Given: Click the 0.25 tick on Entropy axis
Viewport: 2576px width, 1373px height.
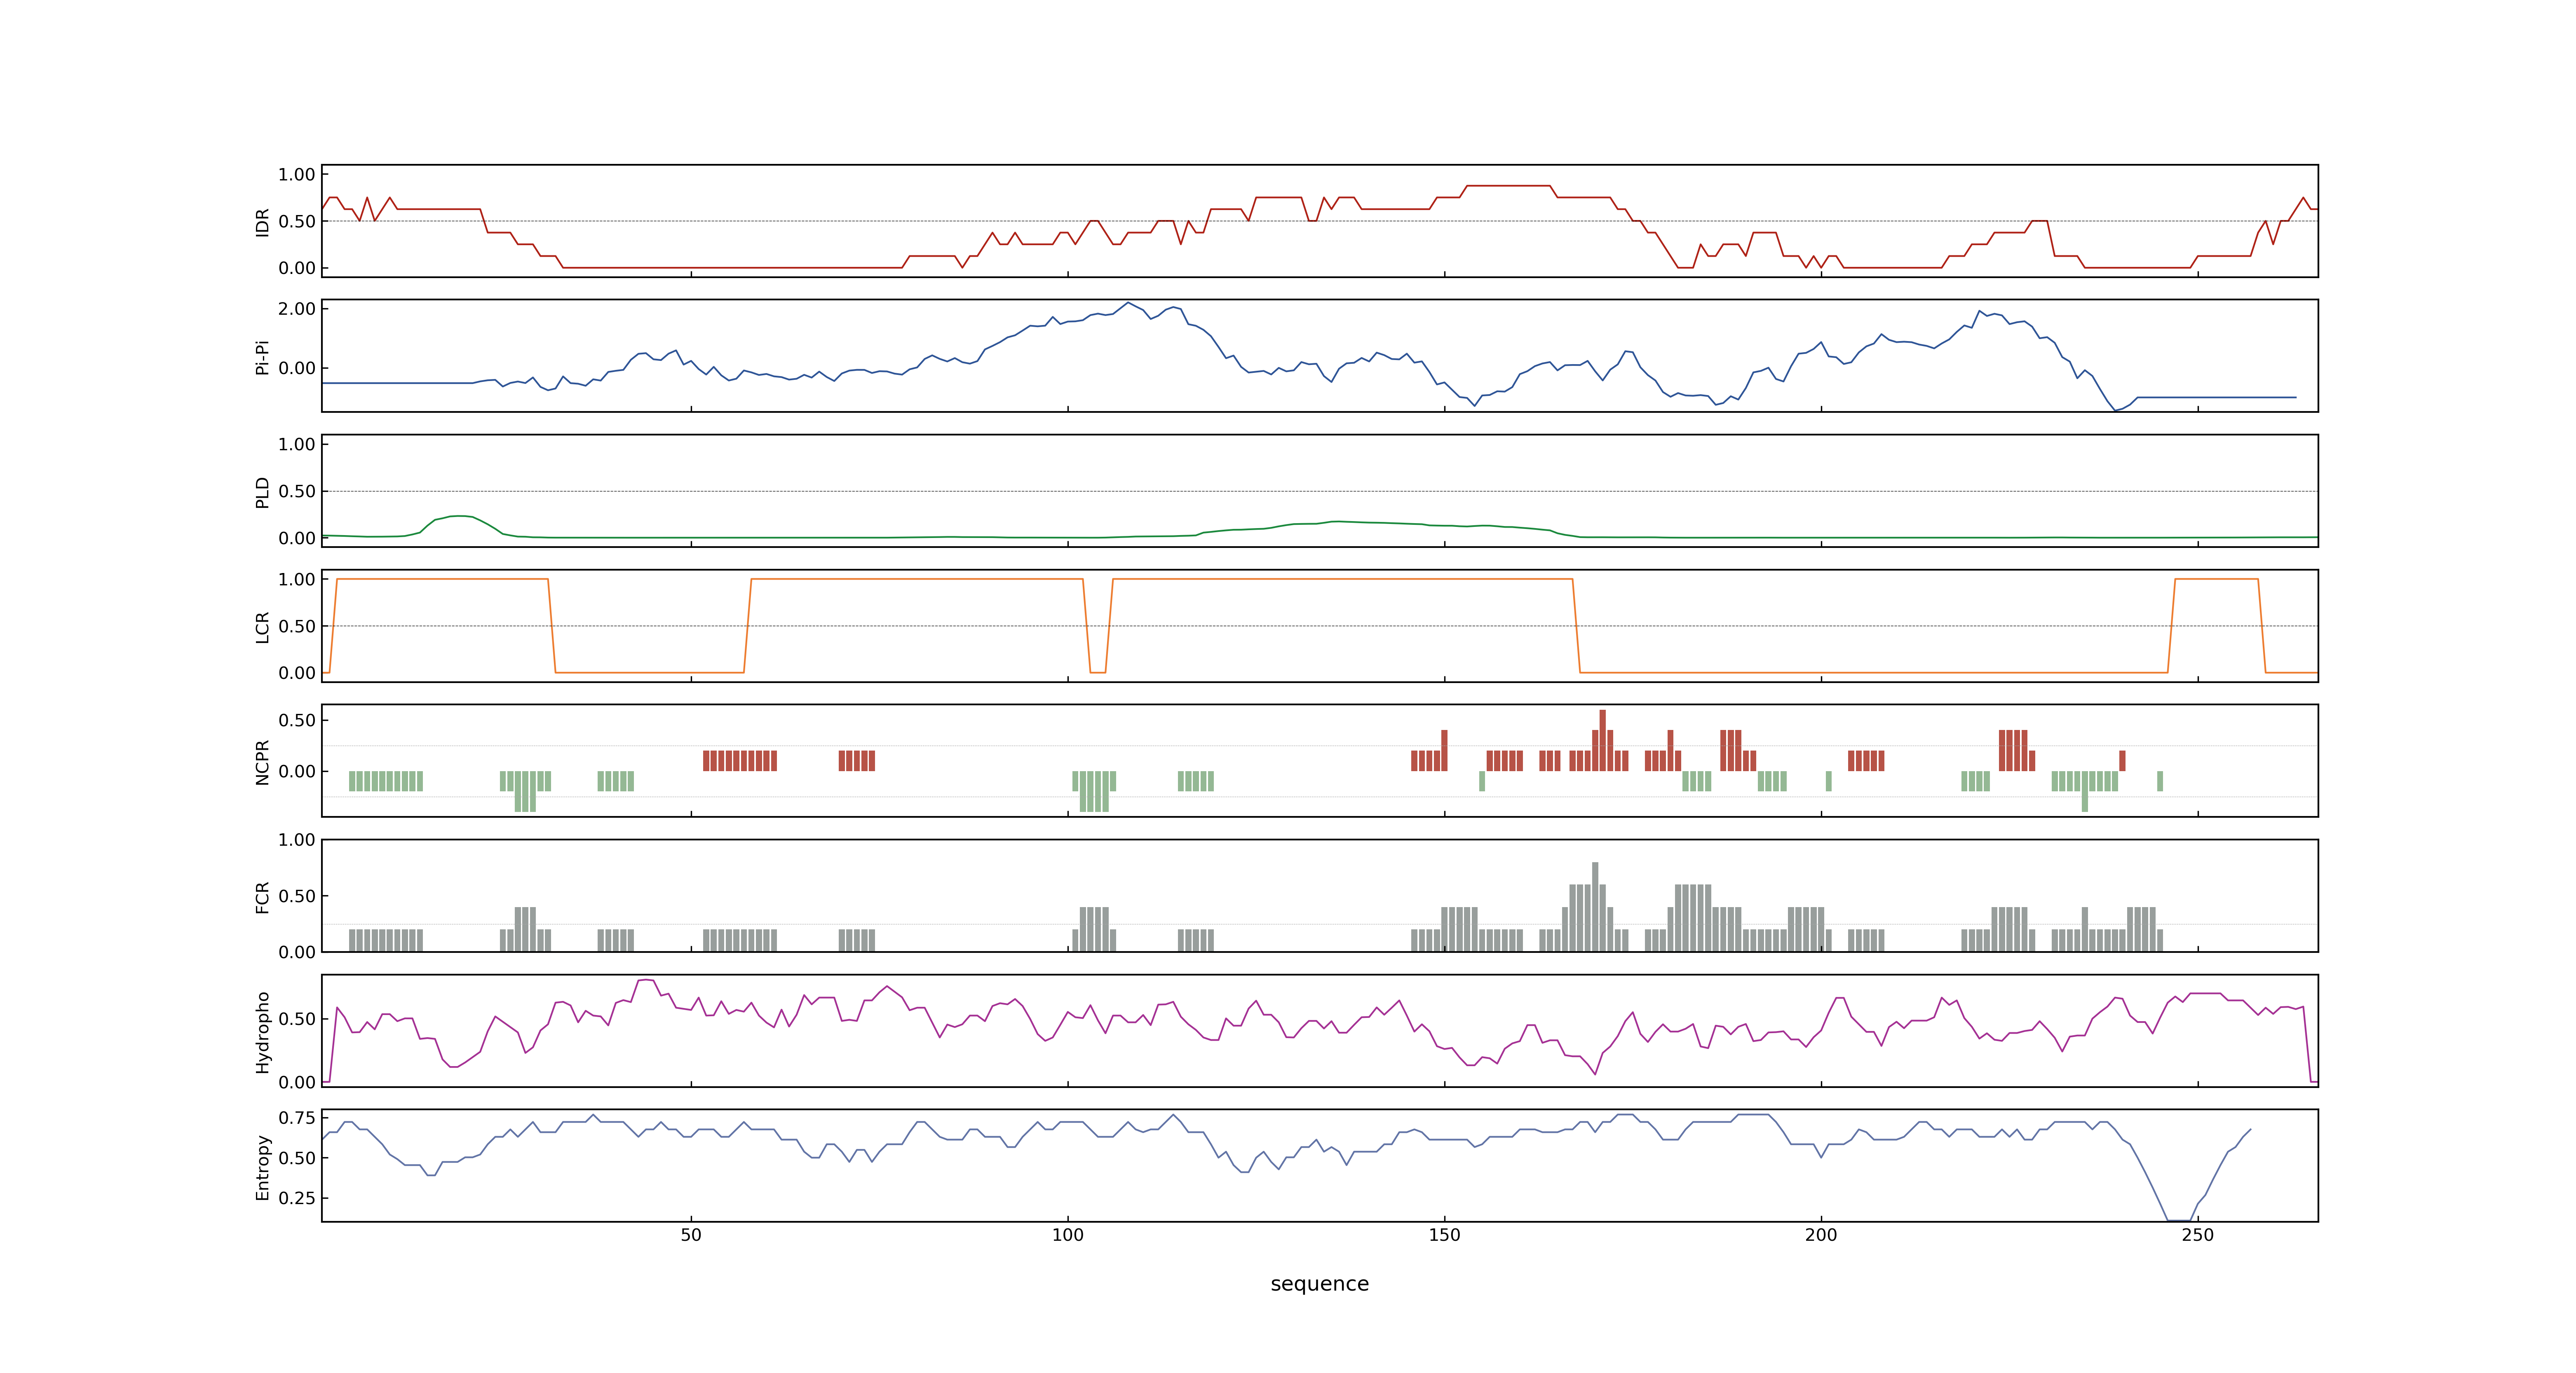Looking at the screenshot, I should 297,1197.
